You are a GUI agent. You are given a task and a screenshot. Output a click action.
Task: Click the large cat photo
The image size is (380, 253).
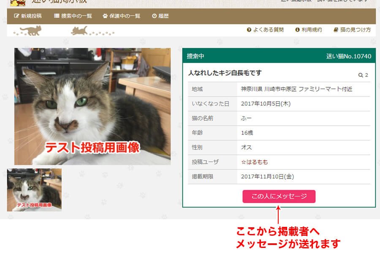tap(92, 106)
